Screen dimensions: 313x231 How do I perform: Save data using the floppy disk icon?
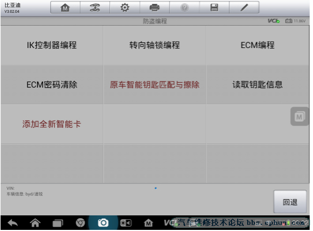(214, 8)
